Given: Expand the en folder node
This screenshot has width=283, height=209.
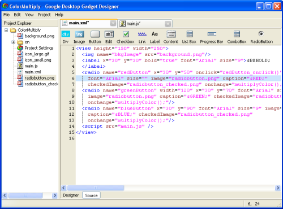Looking at the screenshot, I should [x=13, y=42].
